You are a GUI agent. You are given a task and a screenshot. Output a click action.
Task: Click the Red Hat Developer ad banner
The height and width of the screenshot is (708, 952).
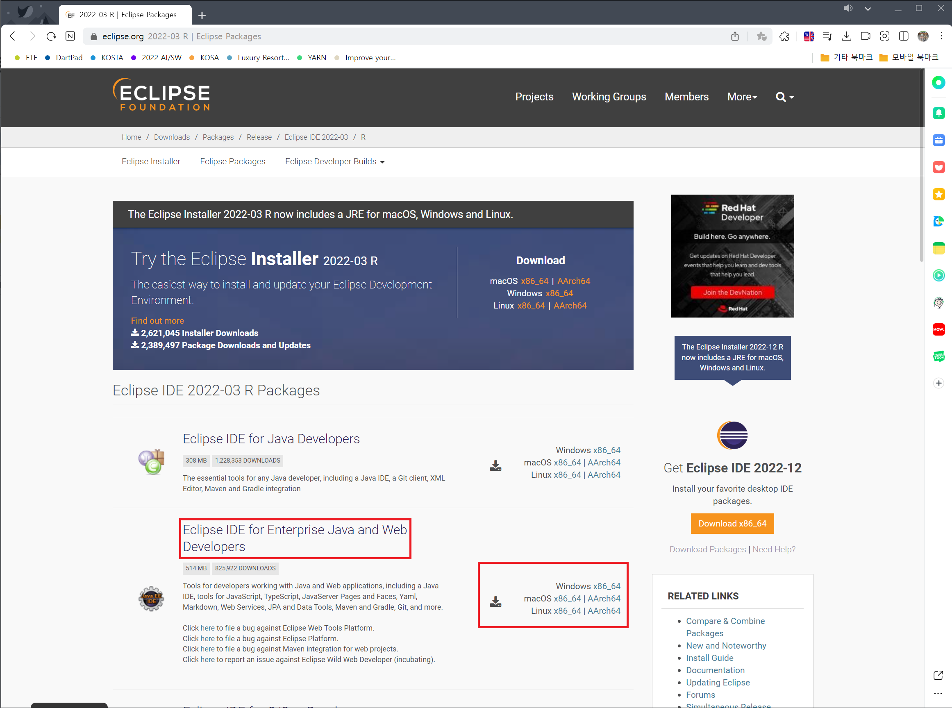(732, 256)
